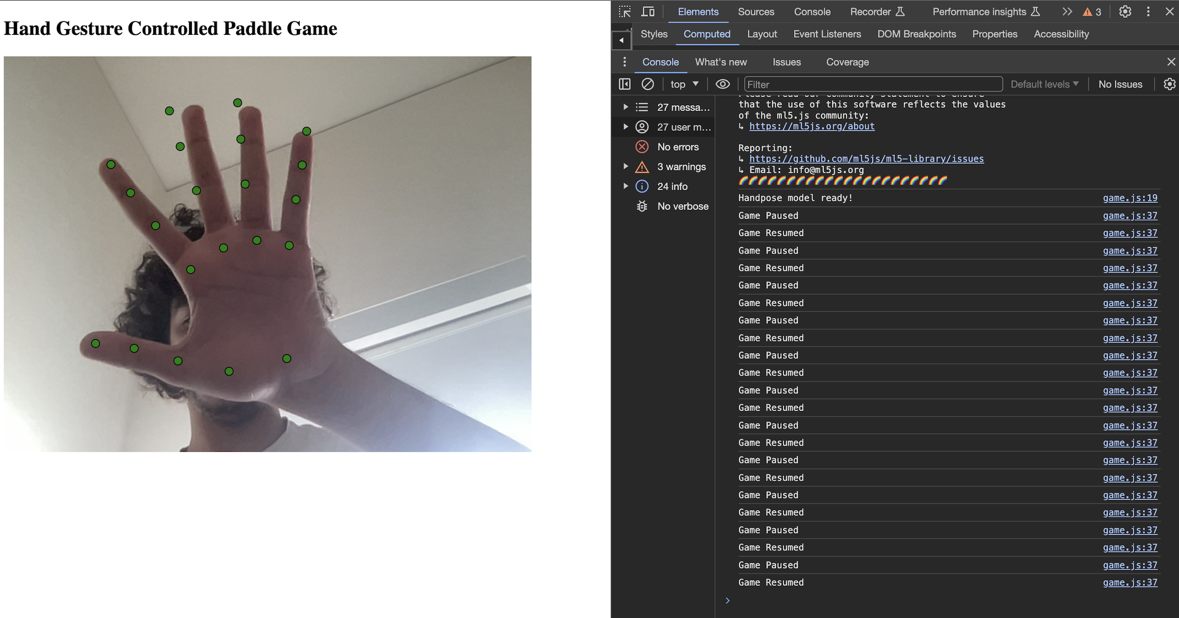
Task: Follow the ml5js.org/about link
Action: tap(811, 126)
